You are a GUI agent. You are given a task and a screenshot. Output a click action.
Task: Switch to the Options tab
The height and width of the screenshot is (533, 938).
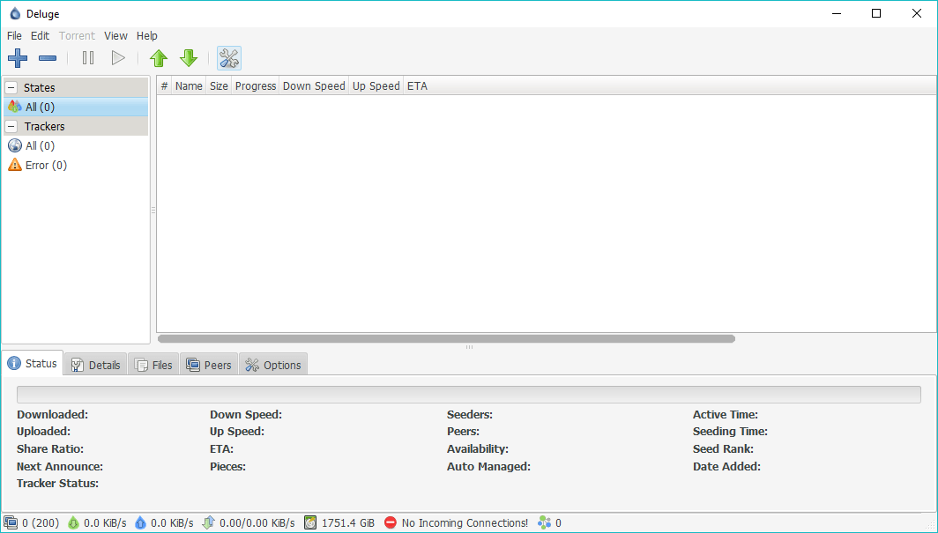[273, 365]
